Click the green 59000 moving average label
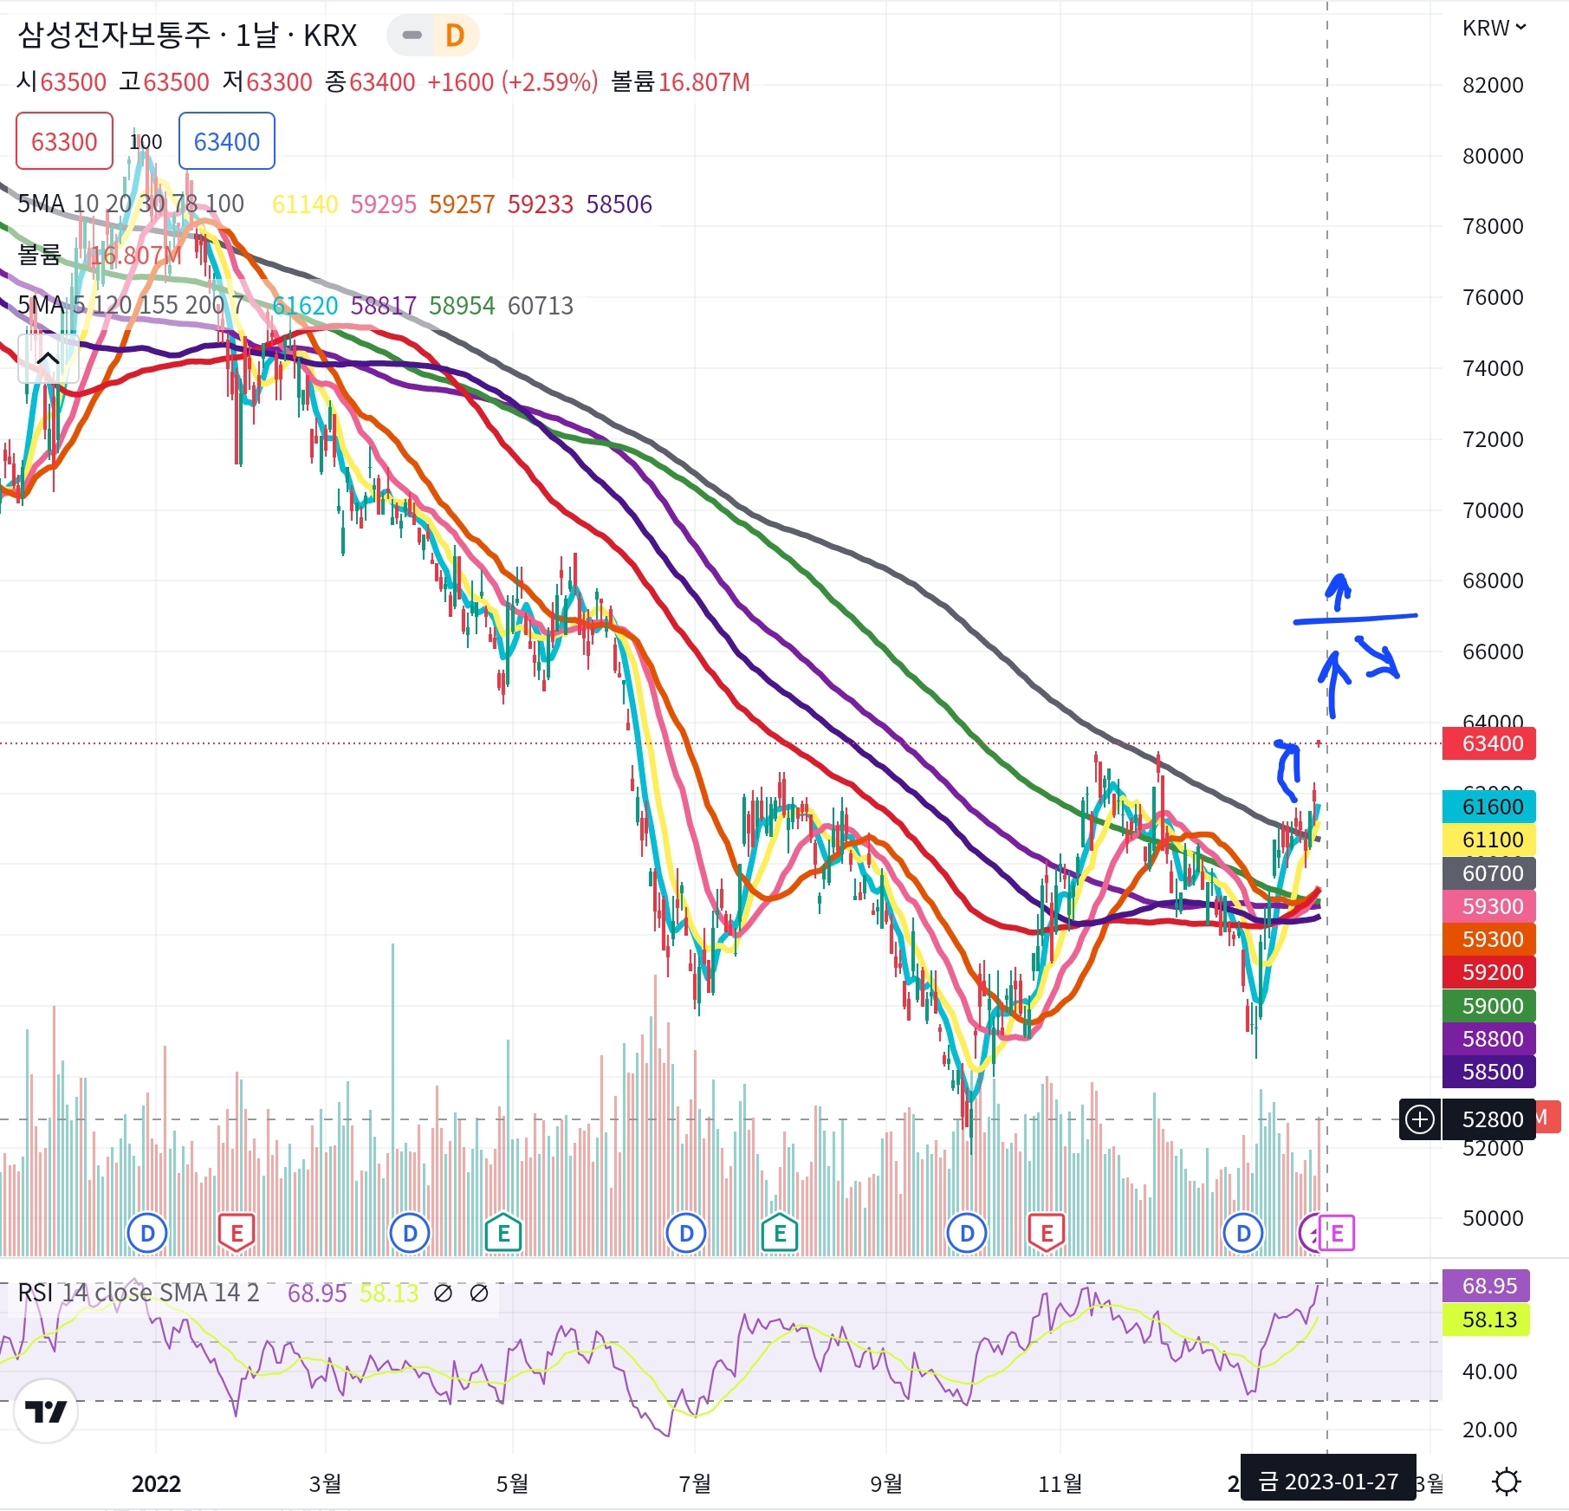 pos(1489,1006)
